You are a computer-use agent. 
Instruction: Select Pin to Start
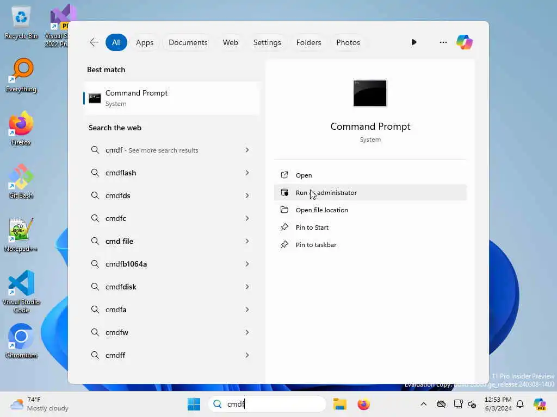click(370, 228)
